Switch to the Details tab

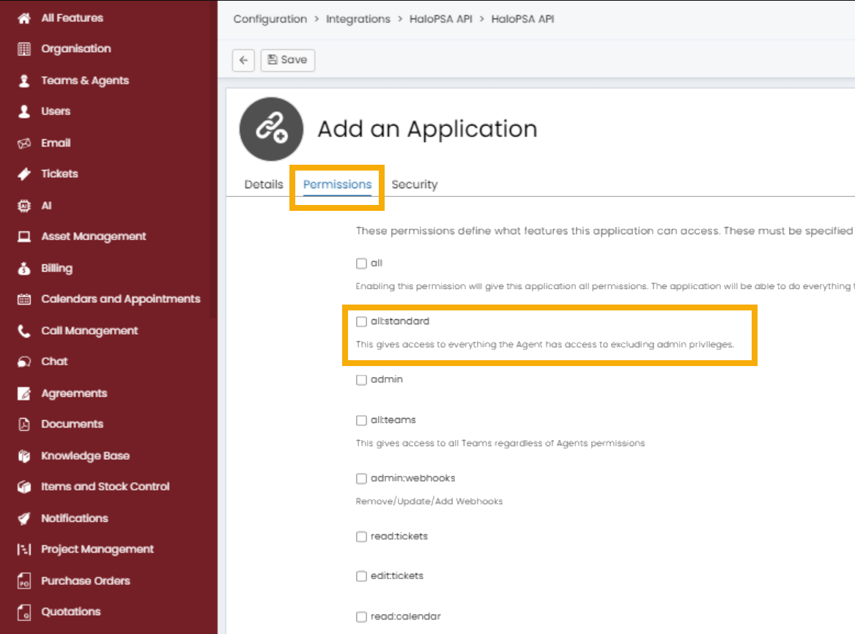click(x=263, y=184)
